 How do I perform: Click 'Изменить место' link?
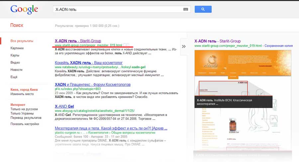point(22,94)
